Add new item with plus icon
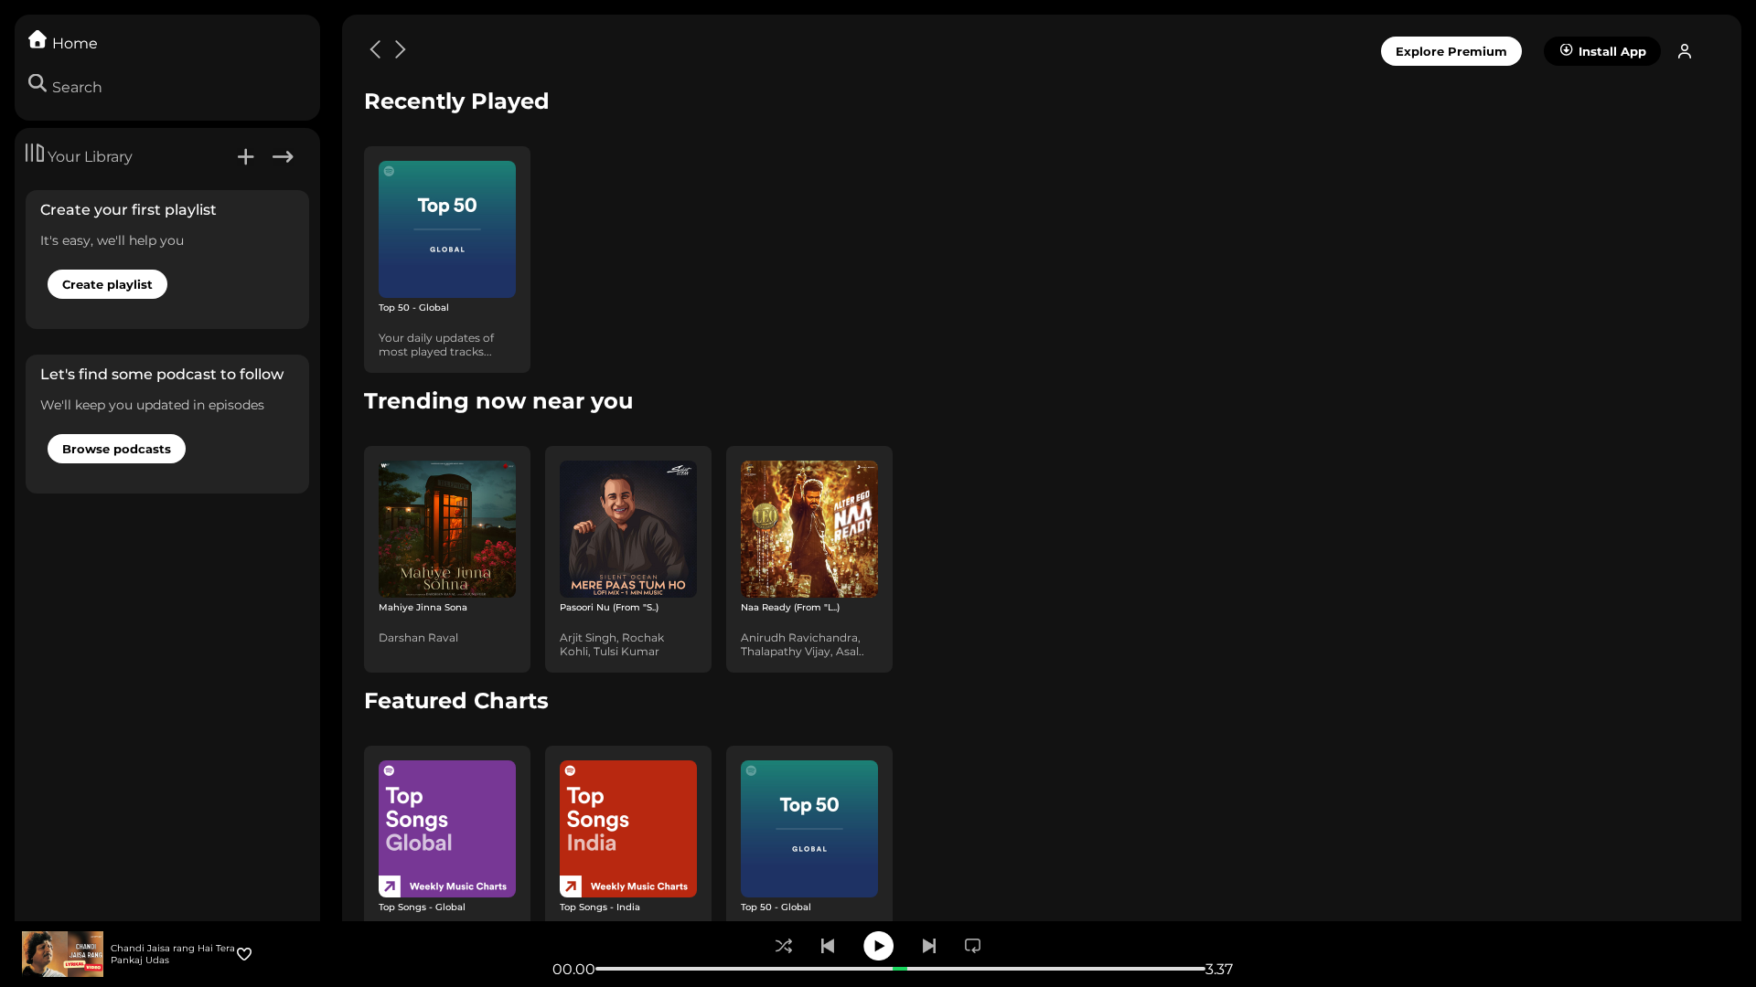This screenshot has width=1756, height=987. [245, 157]
